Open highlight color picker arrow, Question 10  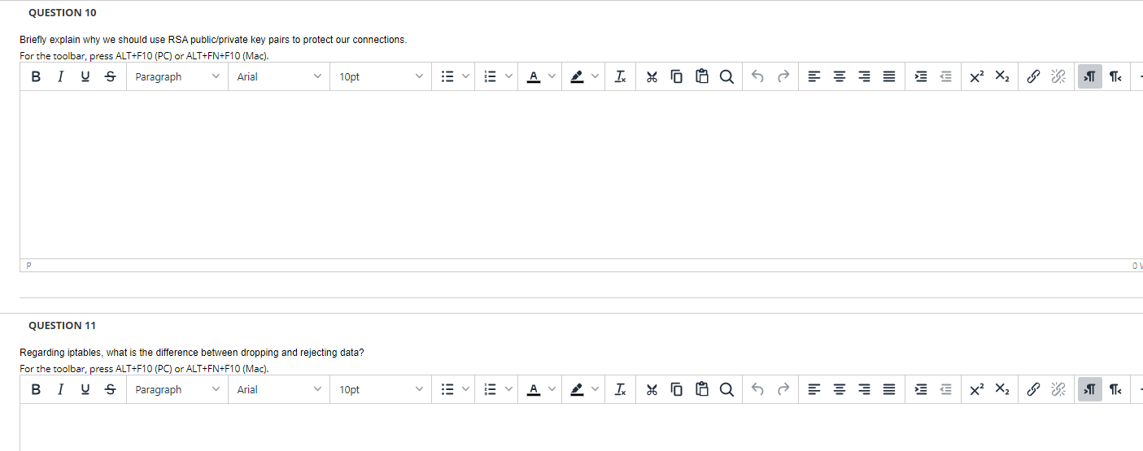click(595, 76)
